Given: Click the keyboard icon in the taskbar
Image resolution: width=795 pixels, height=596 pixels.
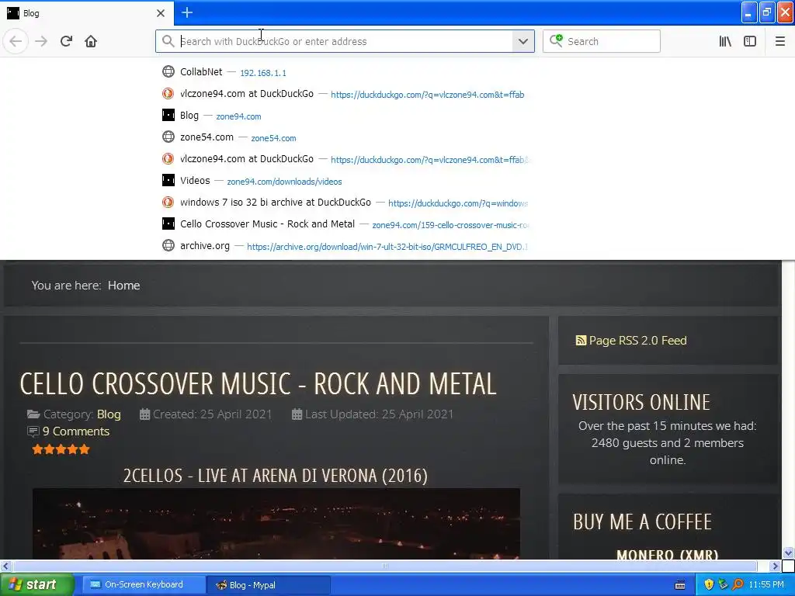Looking at the screenshot, I should 680,585.
